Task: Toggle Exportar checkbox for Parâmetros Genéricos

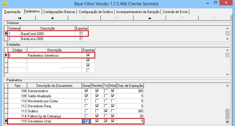Action: click(x=88, y=55)
